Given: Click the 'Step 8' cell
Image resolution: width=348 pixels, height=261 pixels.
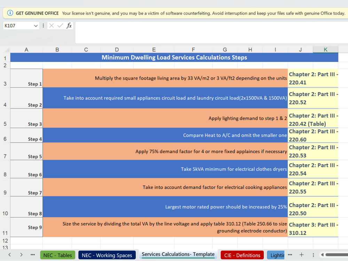Looking at the screenshot, I should 26,207.
